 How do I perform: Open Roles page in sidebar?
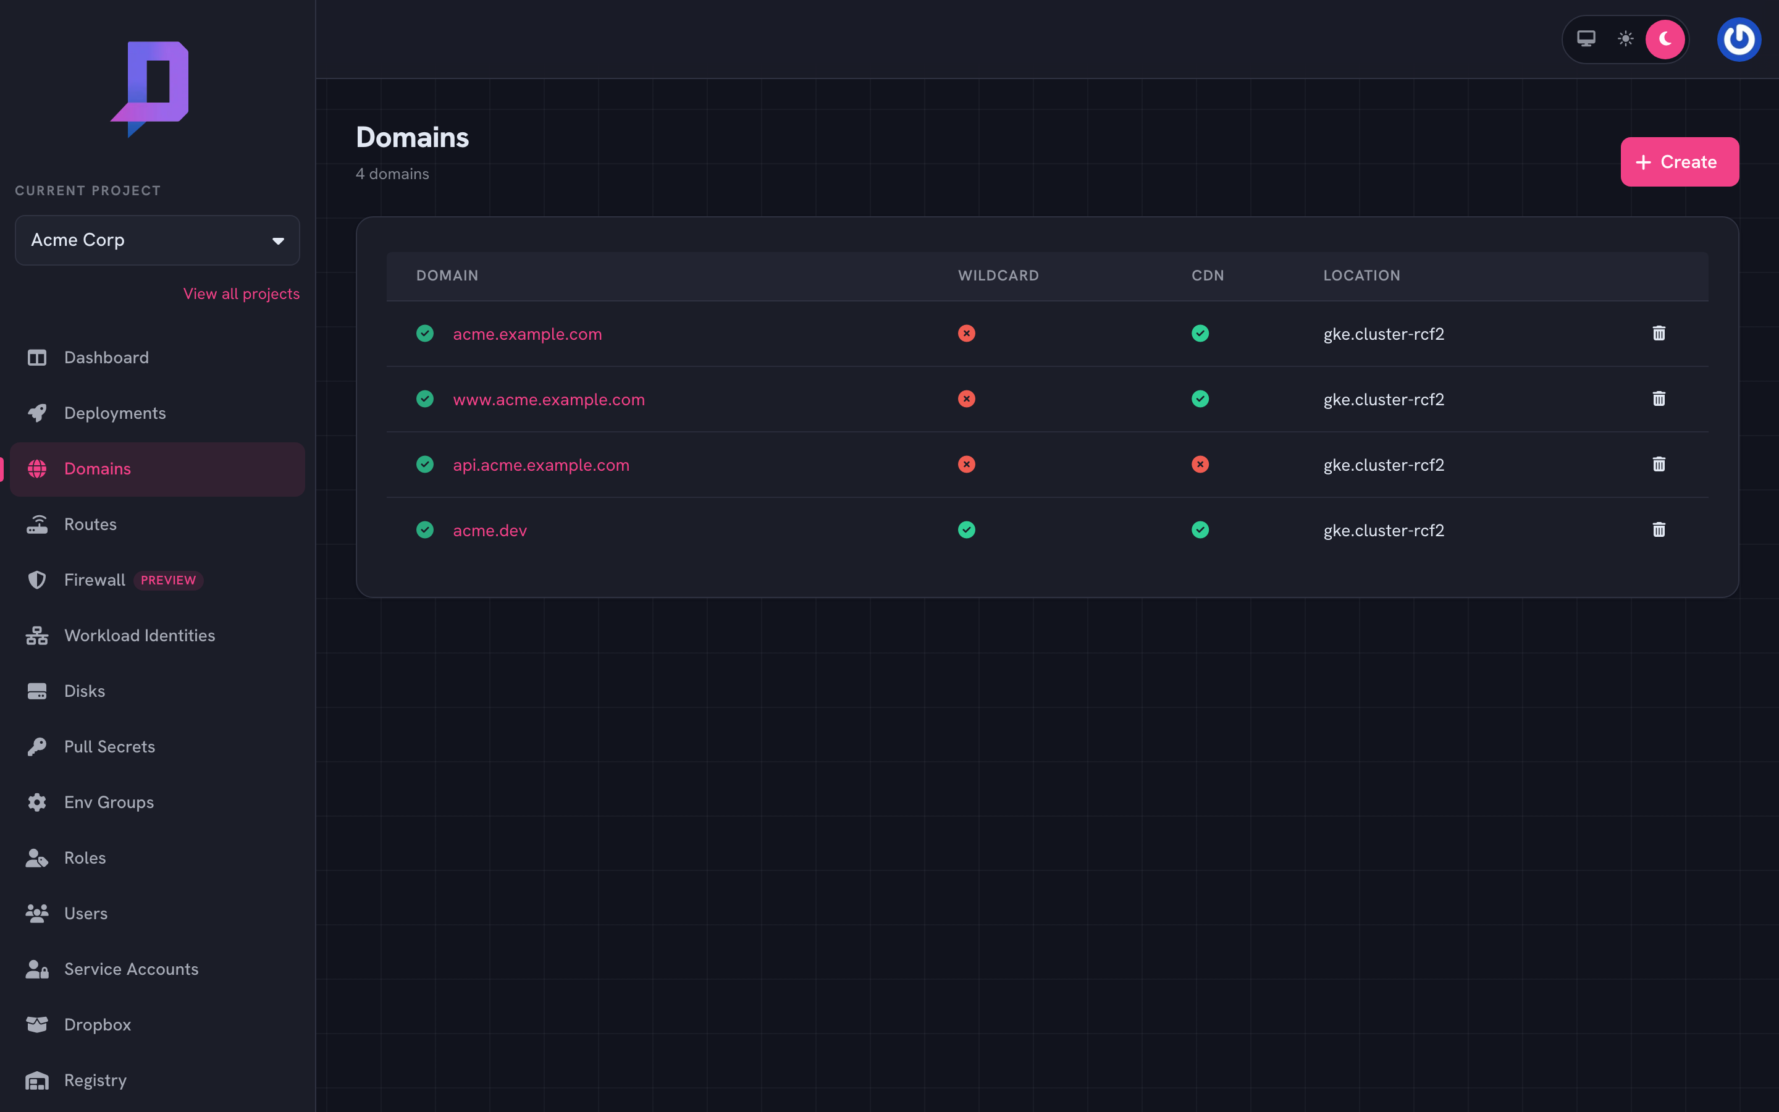pyautogui.click(x=158, y=857)
